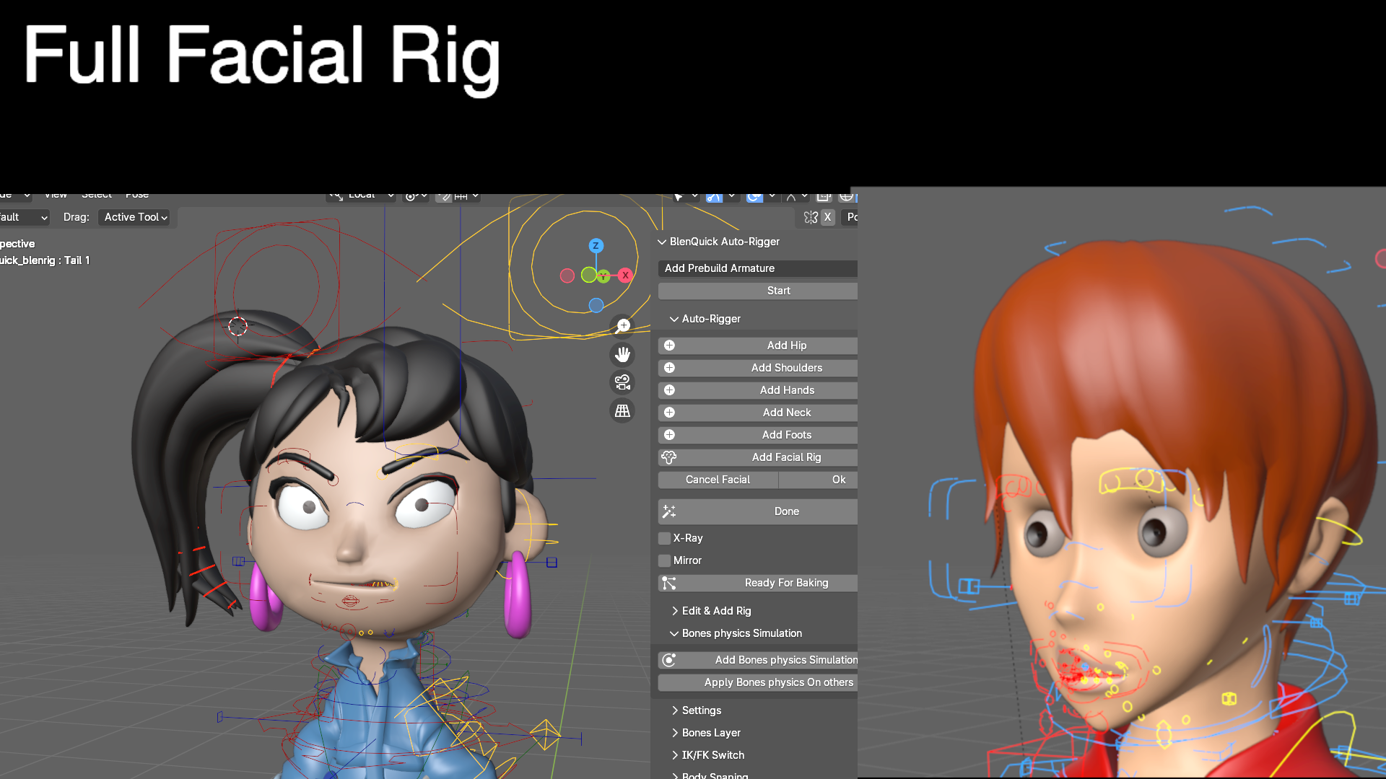Toggle orthographic view with the grid icon
The image size is (1386, 779).
[x=622, y=410]
